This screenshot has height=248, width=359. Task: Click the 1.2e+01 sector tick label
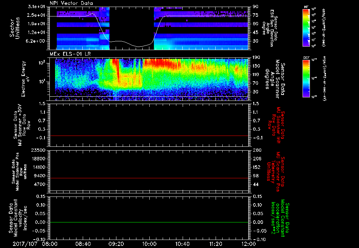[36, 33]
